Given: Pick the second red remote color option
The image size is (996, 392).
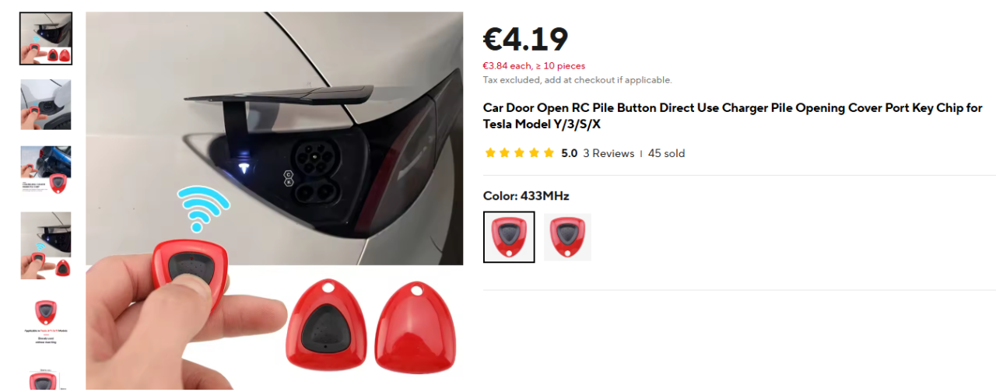Looking at the screenshot, I should pyautogui.click(x=567, y=236).
